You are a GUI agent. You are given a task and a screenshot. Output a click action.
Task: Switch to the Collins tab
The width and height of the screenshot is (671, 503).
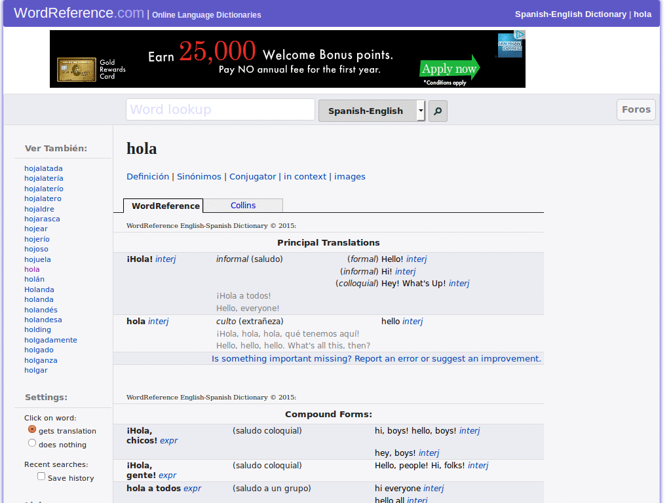tap(243, 205)
